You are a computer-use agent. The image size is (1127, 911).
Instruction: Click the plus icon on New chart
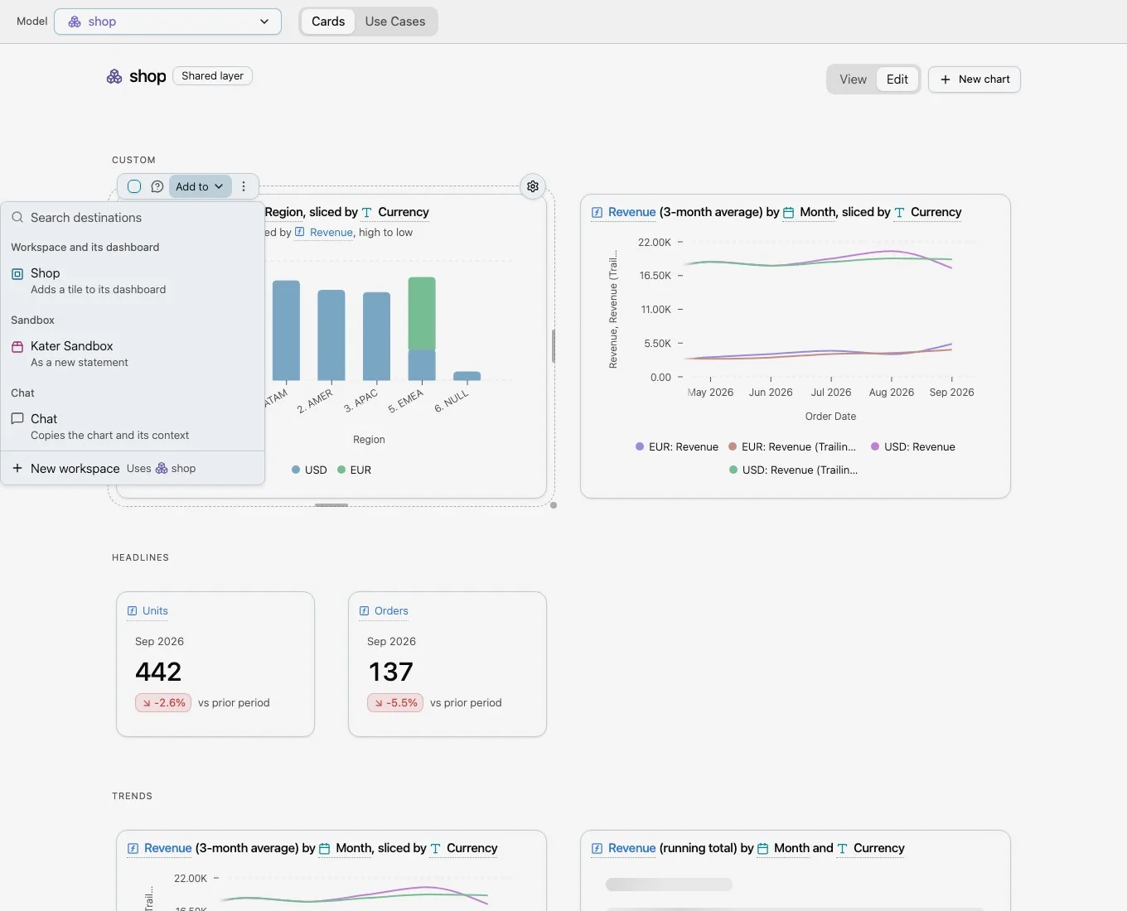click(946, 80)
